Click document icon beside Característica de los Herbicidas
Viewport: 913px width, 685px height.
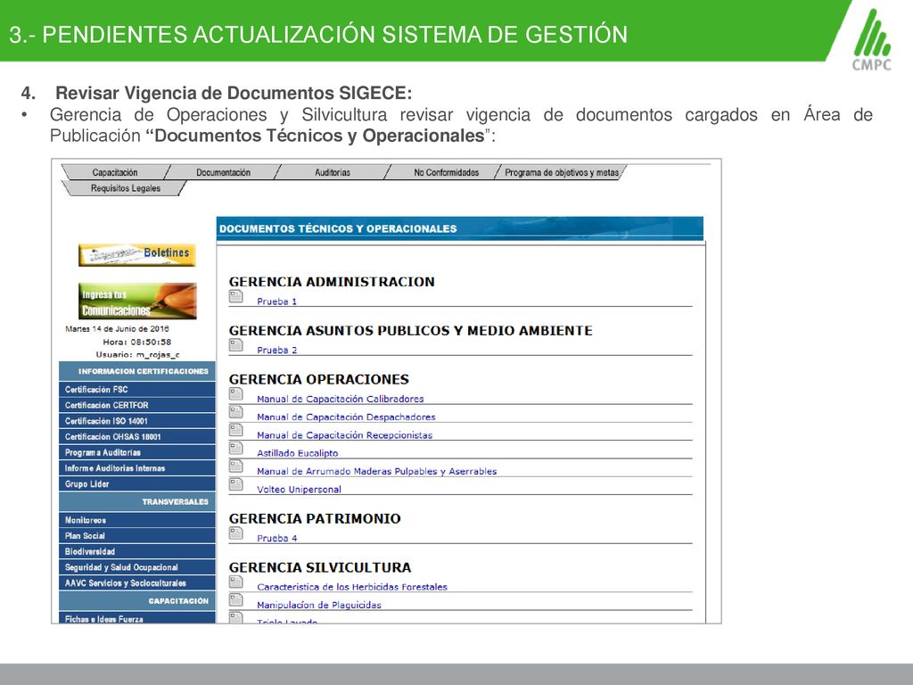coord(235,582)
